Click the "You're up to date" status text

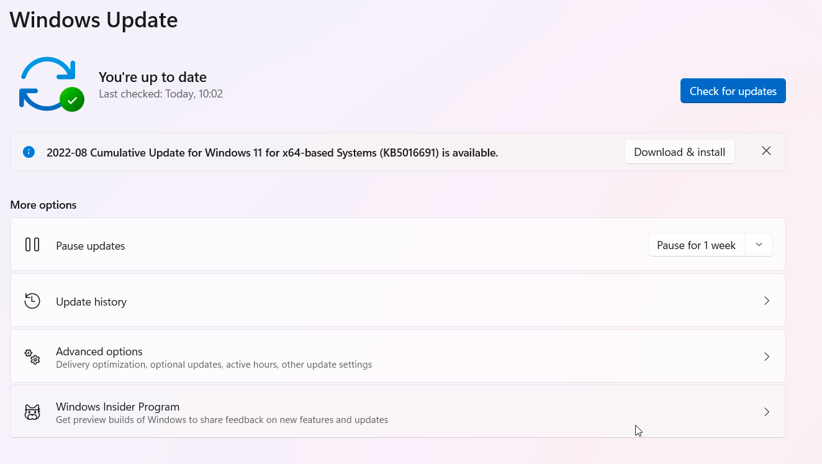point(153,77)
